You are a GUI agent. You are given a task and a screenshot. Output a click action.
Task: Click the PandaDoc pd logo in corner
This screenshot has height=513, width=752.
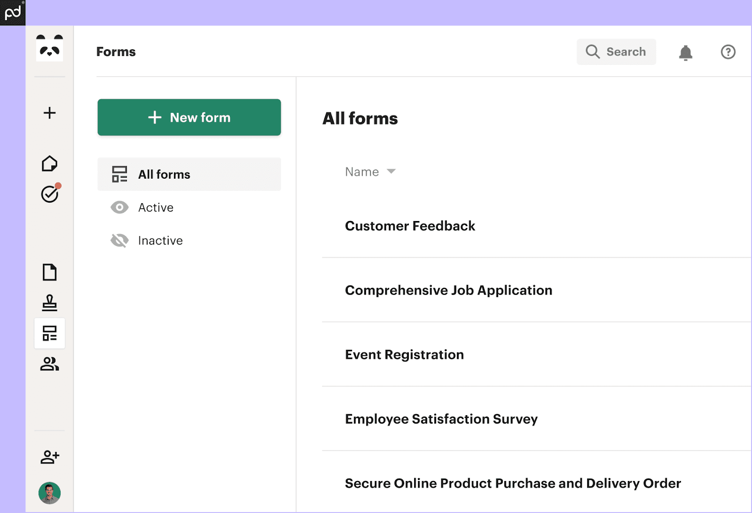13,13
